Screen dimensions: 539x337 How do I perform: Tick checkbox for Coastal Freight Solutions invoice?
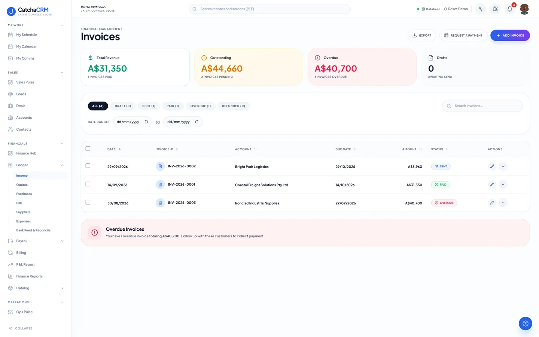(x=88, y=184)
